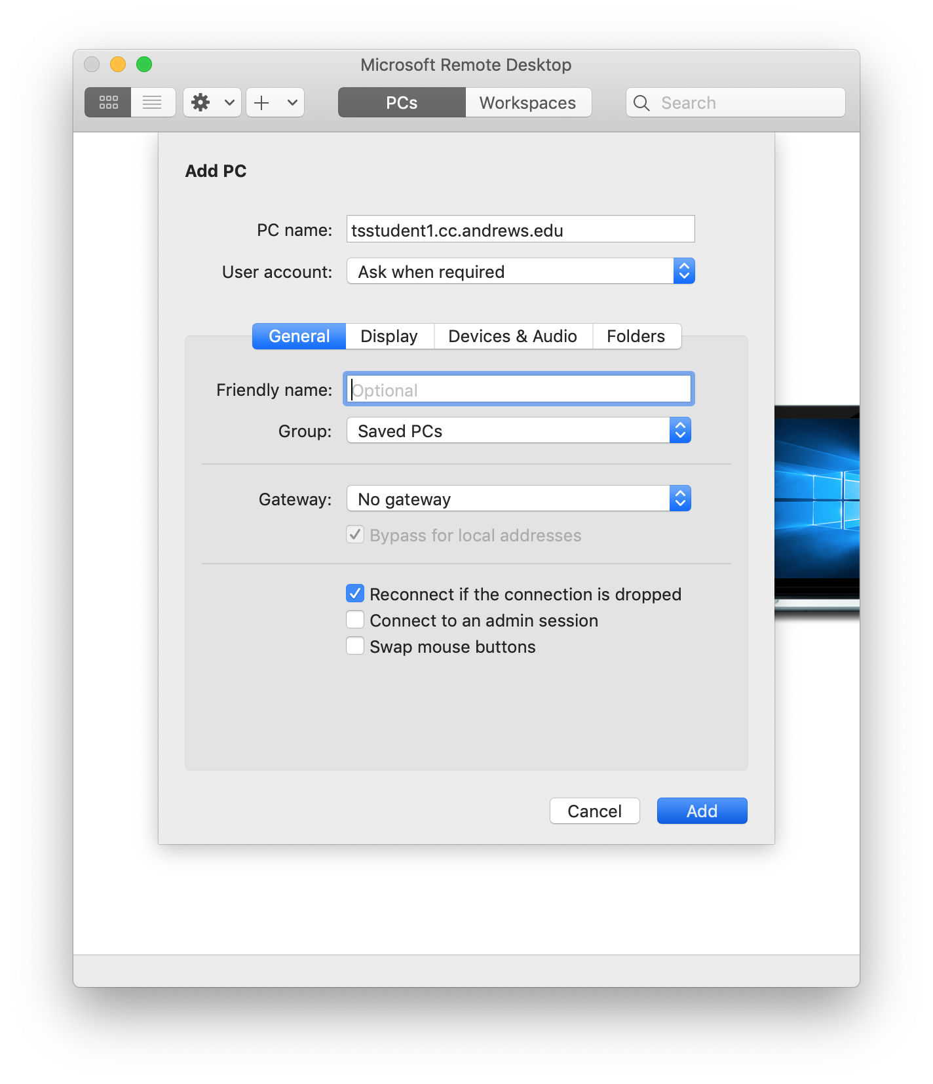The height and width of the screenshot is (1084, 933).
Task: Click into the PC name field
Action: [520, 229]
